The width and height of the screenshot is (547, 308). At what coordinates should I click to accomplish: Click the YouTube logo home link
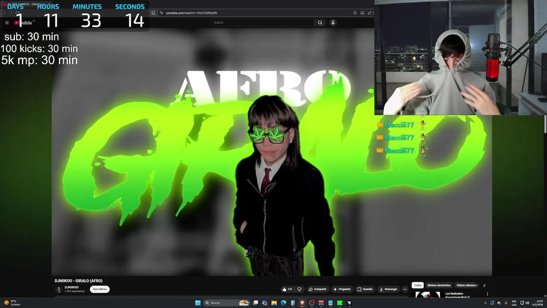pyautogui.click(x=24, y=23)
